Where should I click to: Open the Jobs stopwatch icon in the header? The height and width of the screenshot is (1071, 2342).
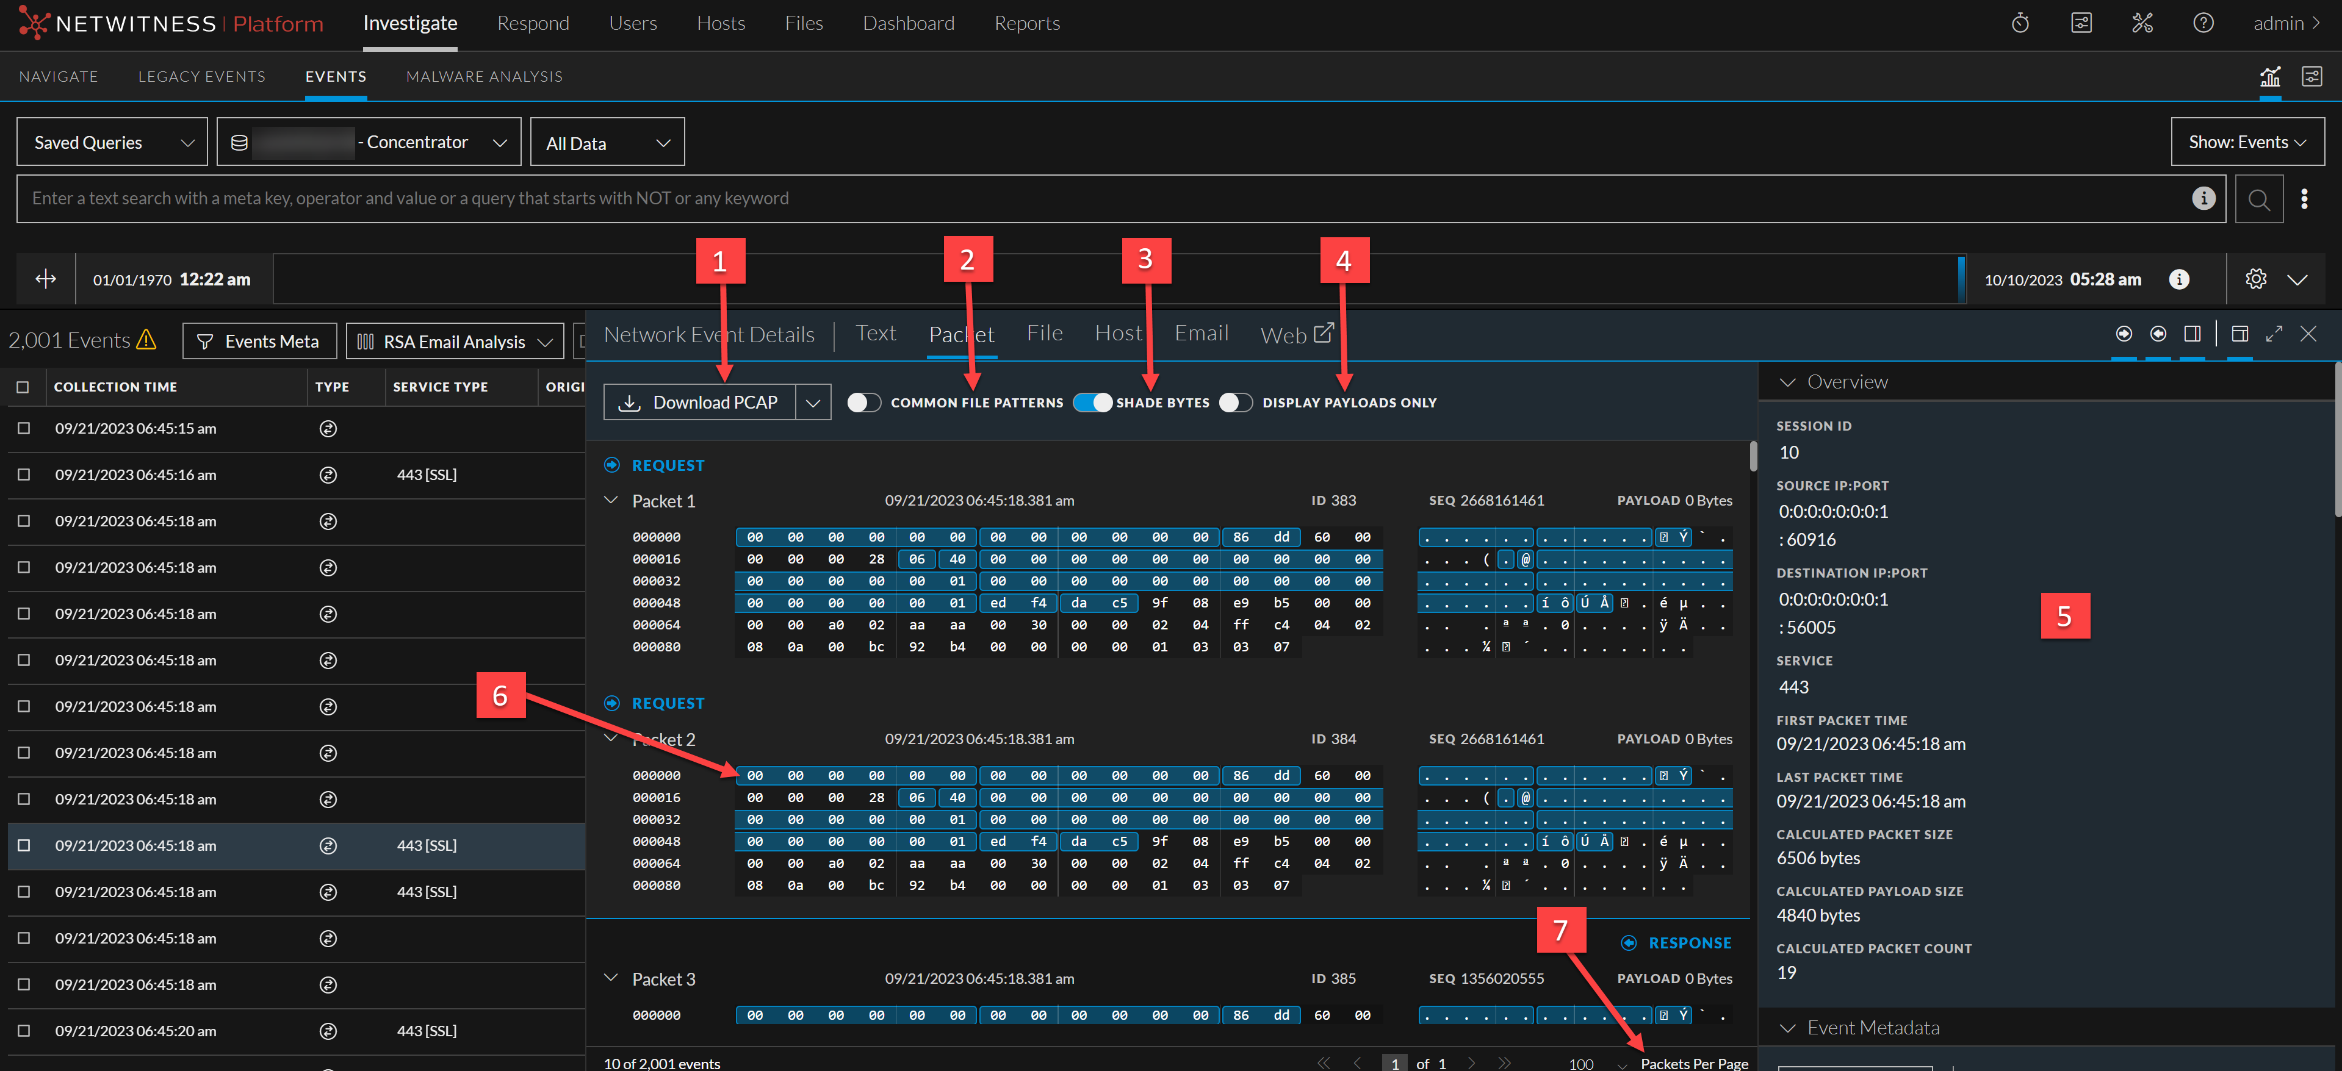(2020, 24)
